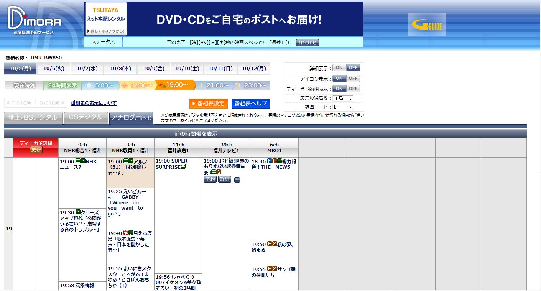Image resolution: width=541 pixels, height=291 pixels.
Task: Select 19:40 見える歴史 坂本龍馬 program
Action: pyautogui.click(x=130, y=247)
